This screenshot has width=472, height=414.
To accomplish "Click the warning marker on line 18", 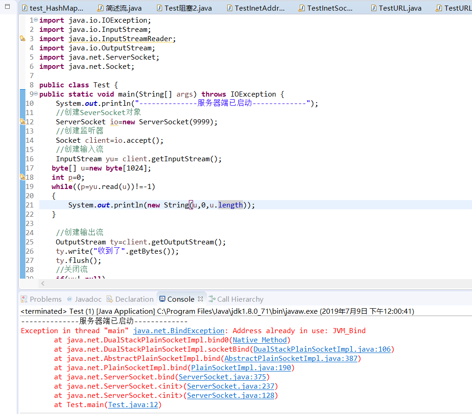I will (23, 177).
